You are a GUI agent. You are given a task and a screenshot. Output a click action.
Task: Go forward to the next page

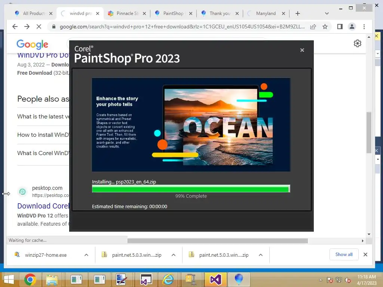coord(27,27)
